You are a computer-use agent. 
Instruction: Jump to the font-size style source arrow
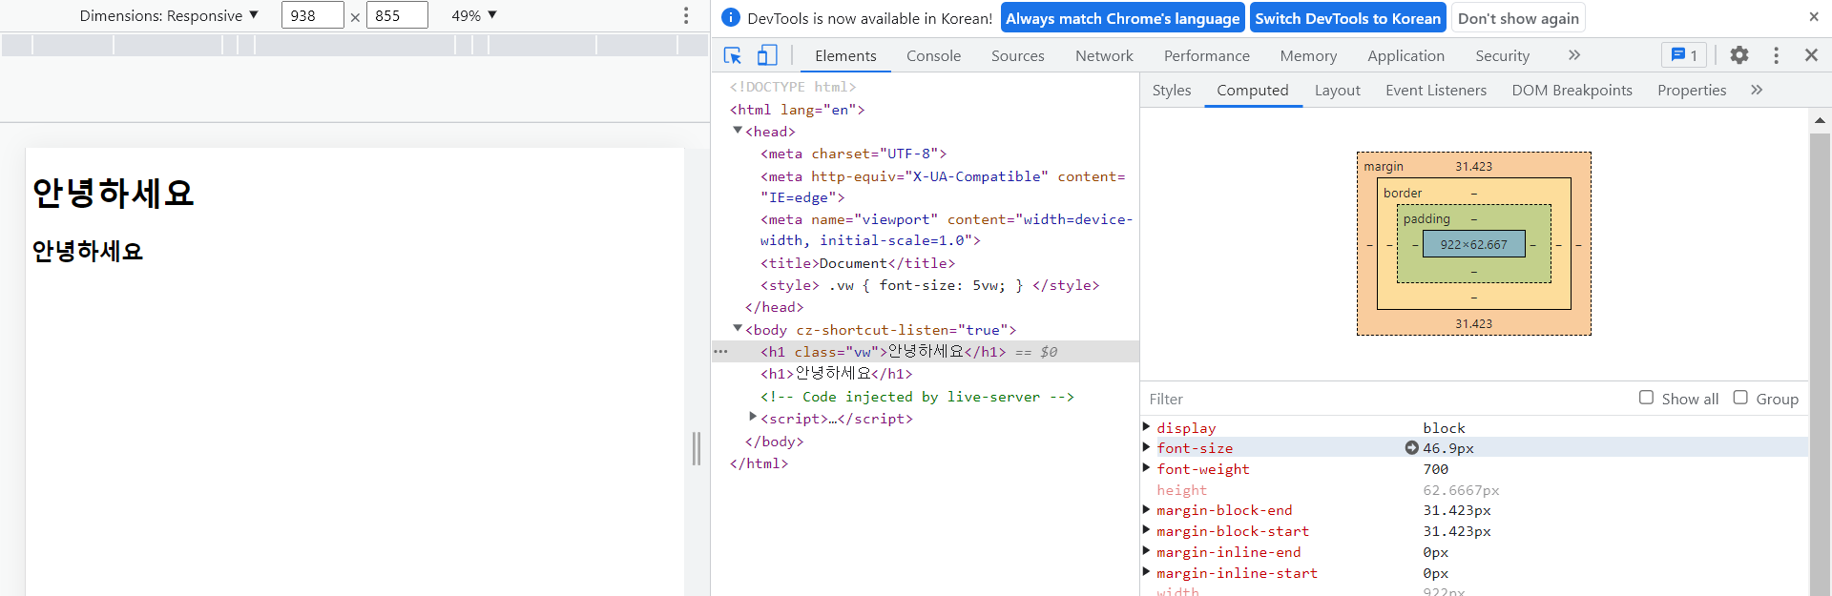(x=1411, y=448)
